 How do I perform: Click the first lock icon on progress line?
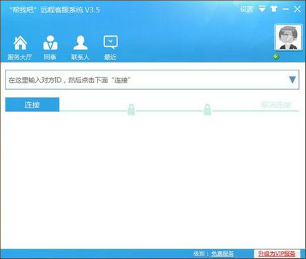pyautogui.click(x=131, y=109)
